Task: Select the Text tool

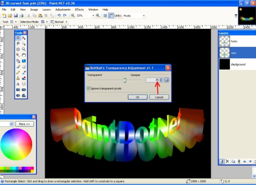Action: point(18,84)
